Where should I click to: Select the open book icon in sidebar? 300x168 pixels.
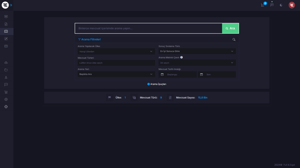6,31
